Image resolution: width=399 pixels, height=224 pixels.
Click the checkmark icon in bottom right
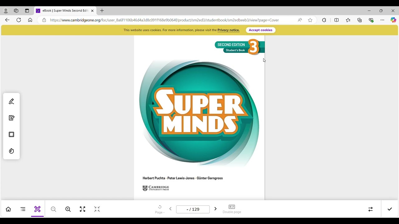390,209
